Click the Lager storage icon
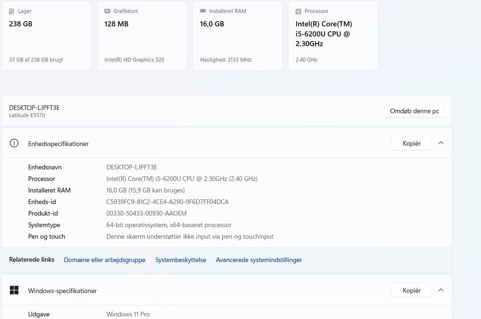This screenshot has width=481, height=319. (x=12, y=11)
